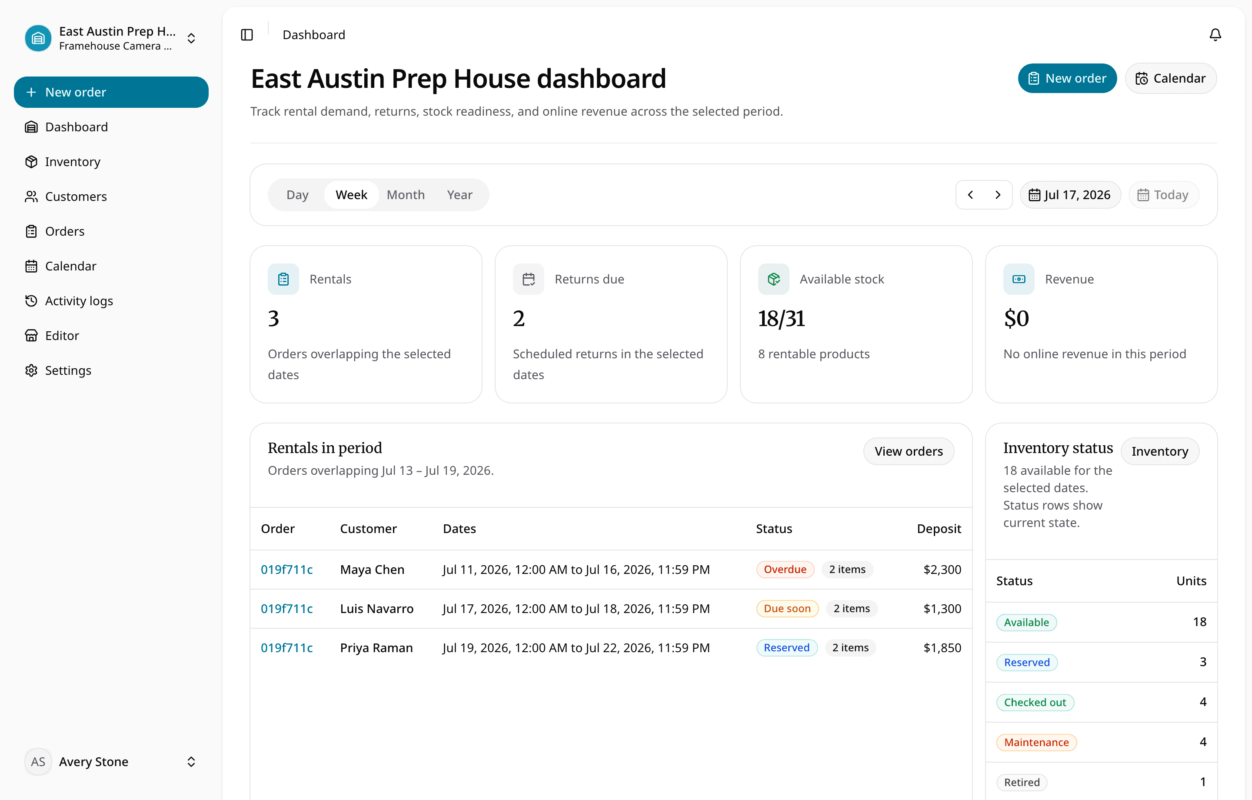
Task: Click the Checked out inventory status badge
Action: 1035,703
